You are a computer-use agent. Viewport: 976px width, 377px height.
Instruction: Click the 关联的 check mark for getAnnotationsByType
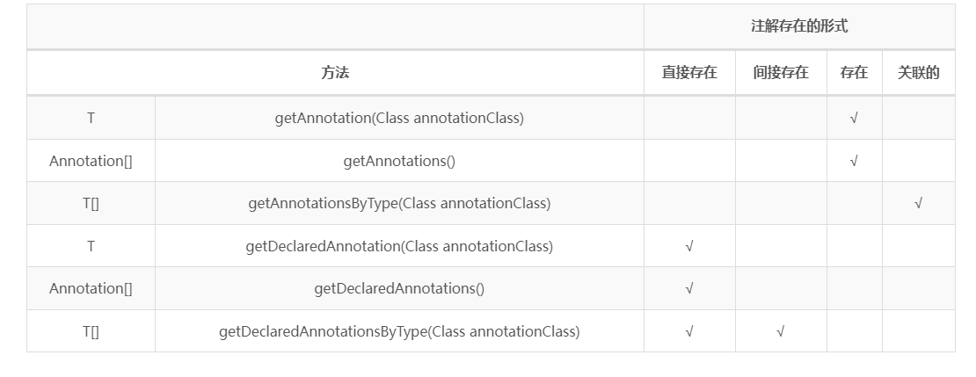click(918, 204)
